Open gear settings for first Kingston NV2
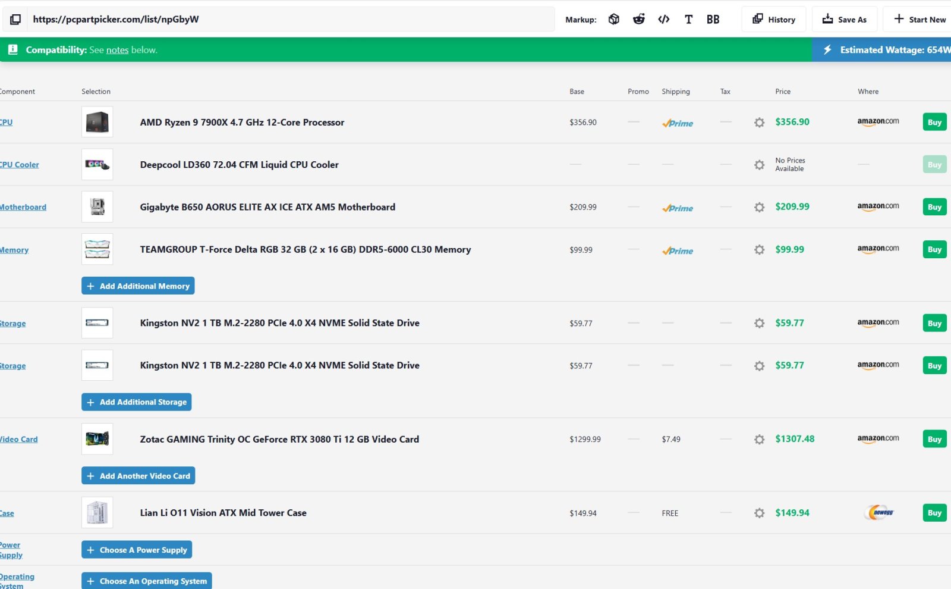 pos(759,323)
